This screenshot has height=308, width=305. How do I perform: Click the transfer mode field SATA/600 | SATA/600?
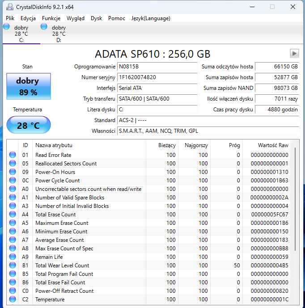coord(157,99)
